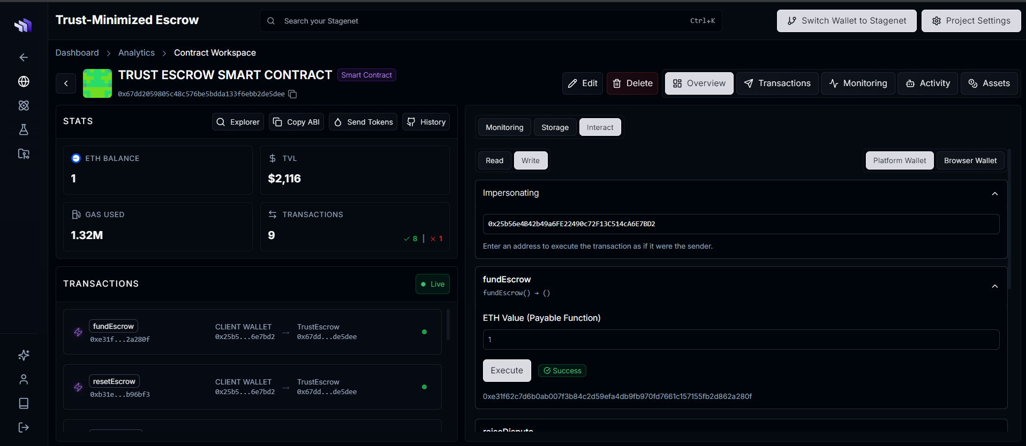Screen dimensions: 1026x446
Task: Open the History button
Action: [426, 122]
